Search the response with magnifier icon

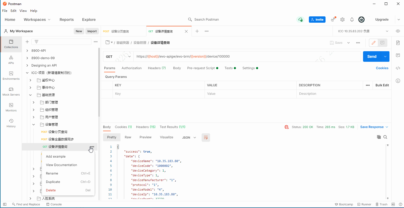(385, 137)
